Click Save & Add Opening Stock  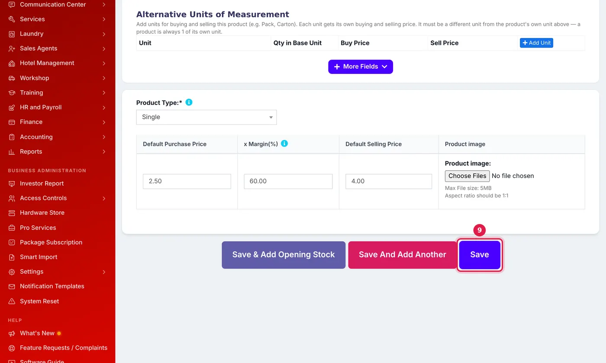click(284, 255)
